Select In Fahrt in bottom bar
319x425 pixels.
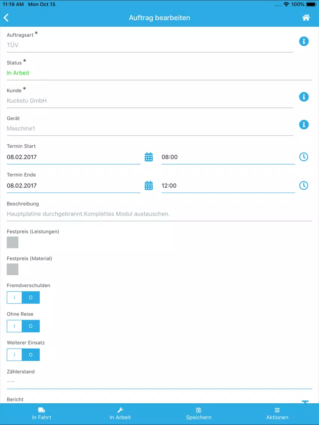[x=42, y=414]
